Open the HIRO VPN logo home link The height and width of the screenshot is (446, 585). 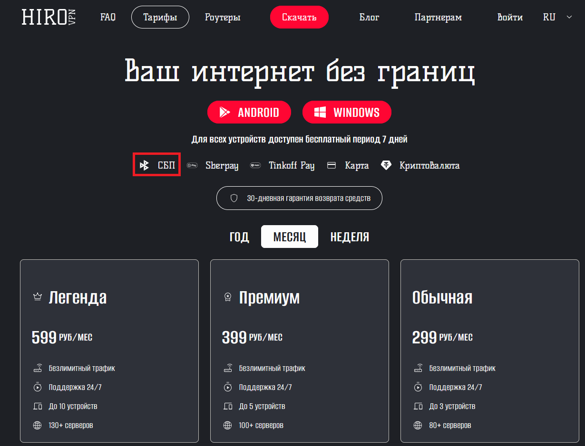point(49,17)
